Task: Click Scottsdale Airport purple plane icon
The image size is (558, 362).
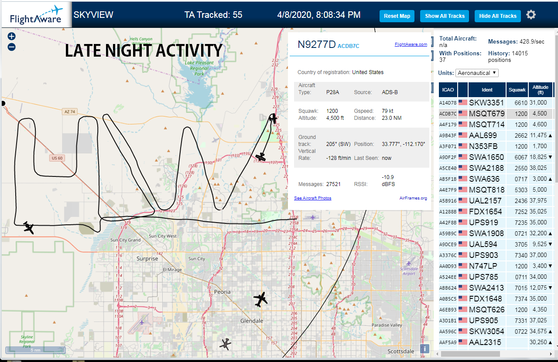Action: pyautogui.click(x=409, y=263)
